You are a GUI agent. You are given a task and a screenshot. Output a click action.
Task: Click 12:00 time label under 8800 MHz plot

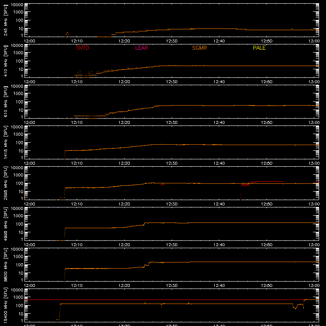[x=29, y=286]
